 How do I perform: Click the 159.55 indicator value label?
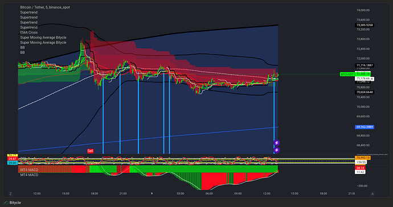[x=361, y=162]
